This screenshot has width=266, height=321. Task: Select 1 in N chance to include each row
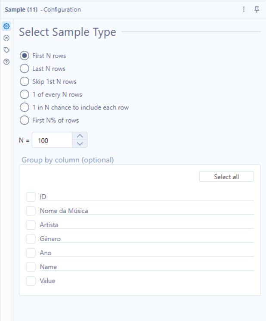(x=25, y=107)
